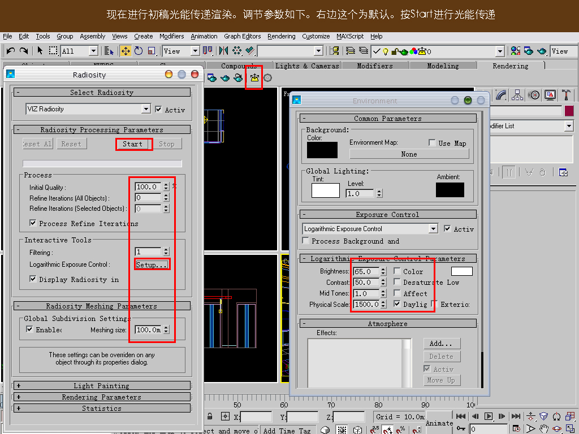
Task: Click the Animate button
Action: [439, 423]
